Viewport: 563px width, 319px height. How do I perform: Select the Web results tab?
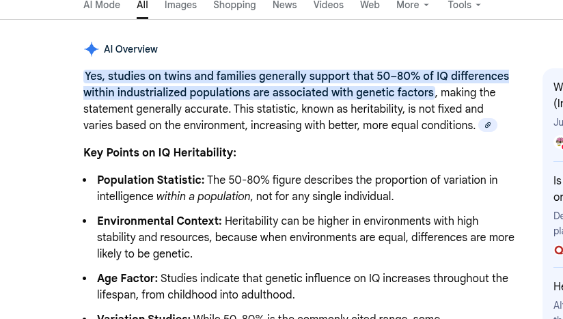[x=370, y=5]
